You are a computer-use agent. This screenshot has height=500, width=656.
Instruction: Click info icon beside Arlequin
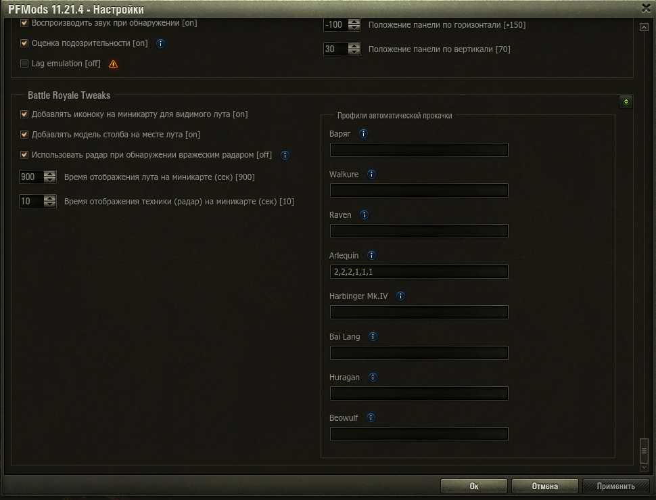pos(371,256)
